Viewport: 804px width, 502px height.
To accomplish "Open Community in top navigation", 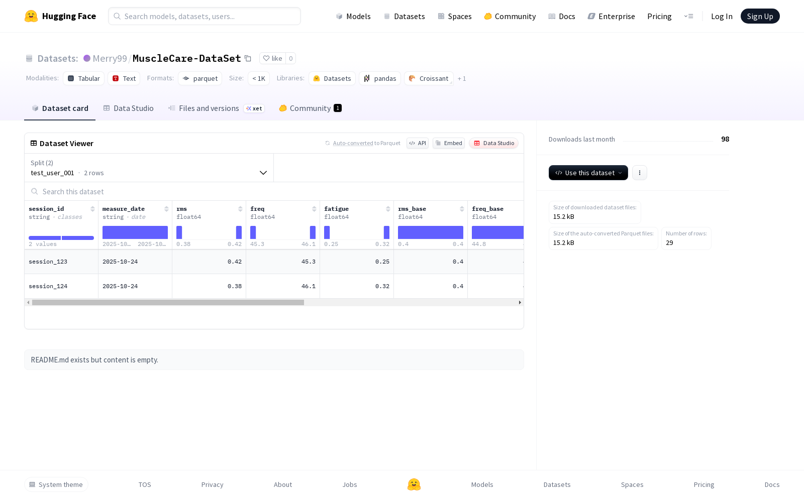I will click(510, 16).
